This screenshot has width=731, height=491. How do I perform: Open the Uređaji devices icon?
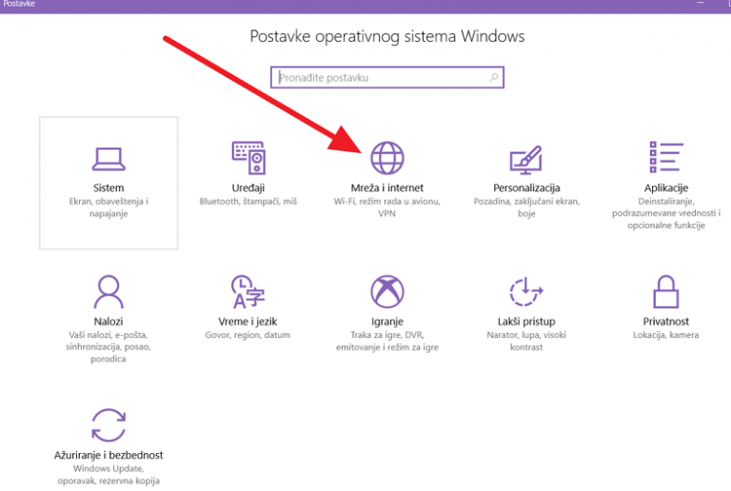[x=248, y=158]
